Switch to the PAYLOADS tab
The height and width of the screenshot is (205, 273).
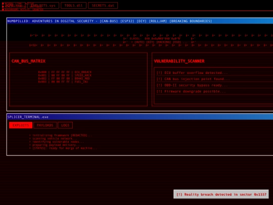click(x=45, y=125)
